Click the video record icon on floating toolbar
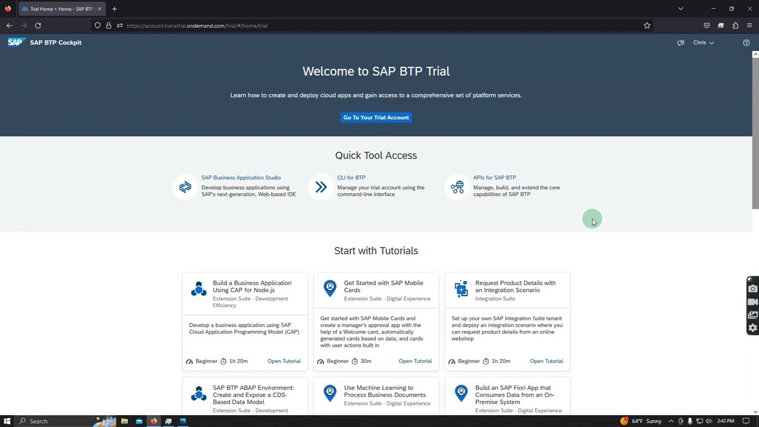The height and width of the screenshot is (427, 759). tap(753, 302)
